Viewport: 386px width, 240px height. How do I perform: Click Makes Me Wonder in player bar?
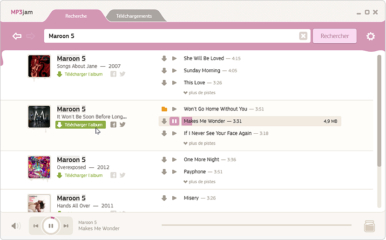99,228
